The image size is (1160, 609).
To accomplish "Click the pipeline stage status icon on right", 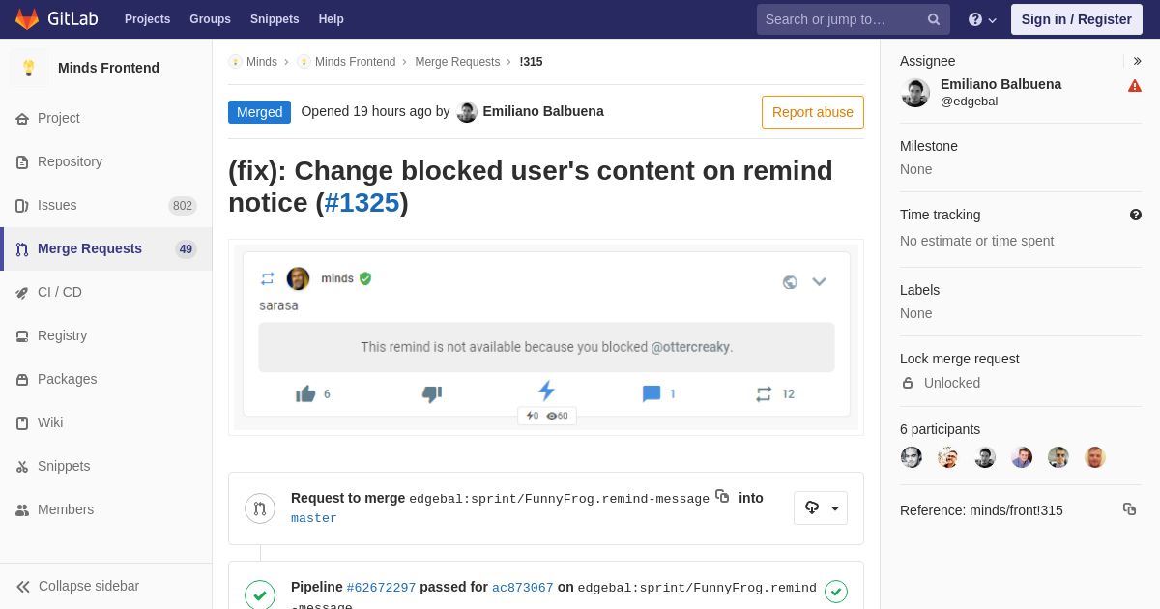I will click(836, 592).
